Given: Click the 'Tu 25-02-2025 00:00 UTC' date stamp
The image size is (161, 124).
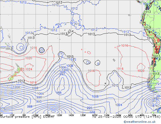Looking at the screenshot, I should pos(118,117).
